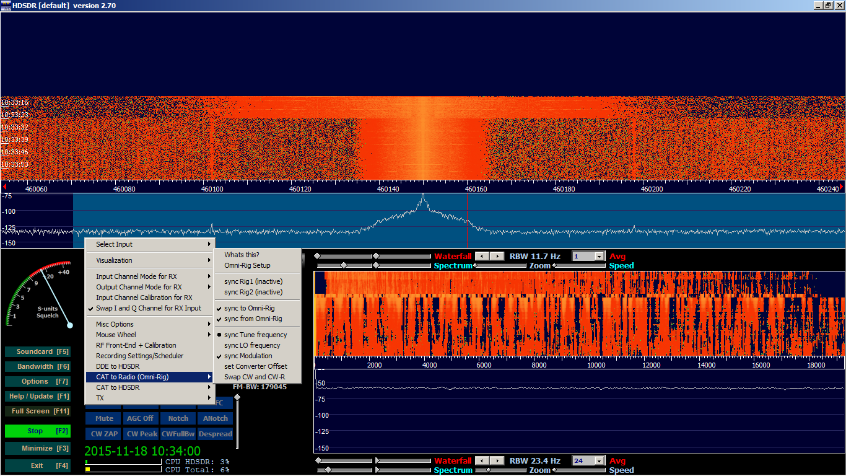Open Soundcard [F5] settings
Image resolution: width=846 pixels, height=476 pixels.
click(x=38, y=351)
